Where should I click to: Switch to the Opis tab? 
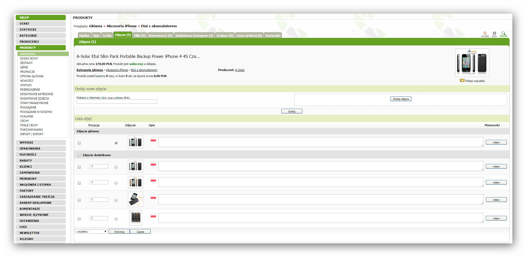[96, 35]
